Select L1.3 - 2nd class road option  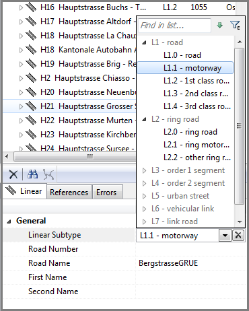pyautogui.click(x=196, y=94)
